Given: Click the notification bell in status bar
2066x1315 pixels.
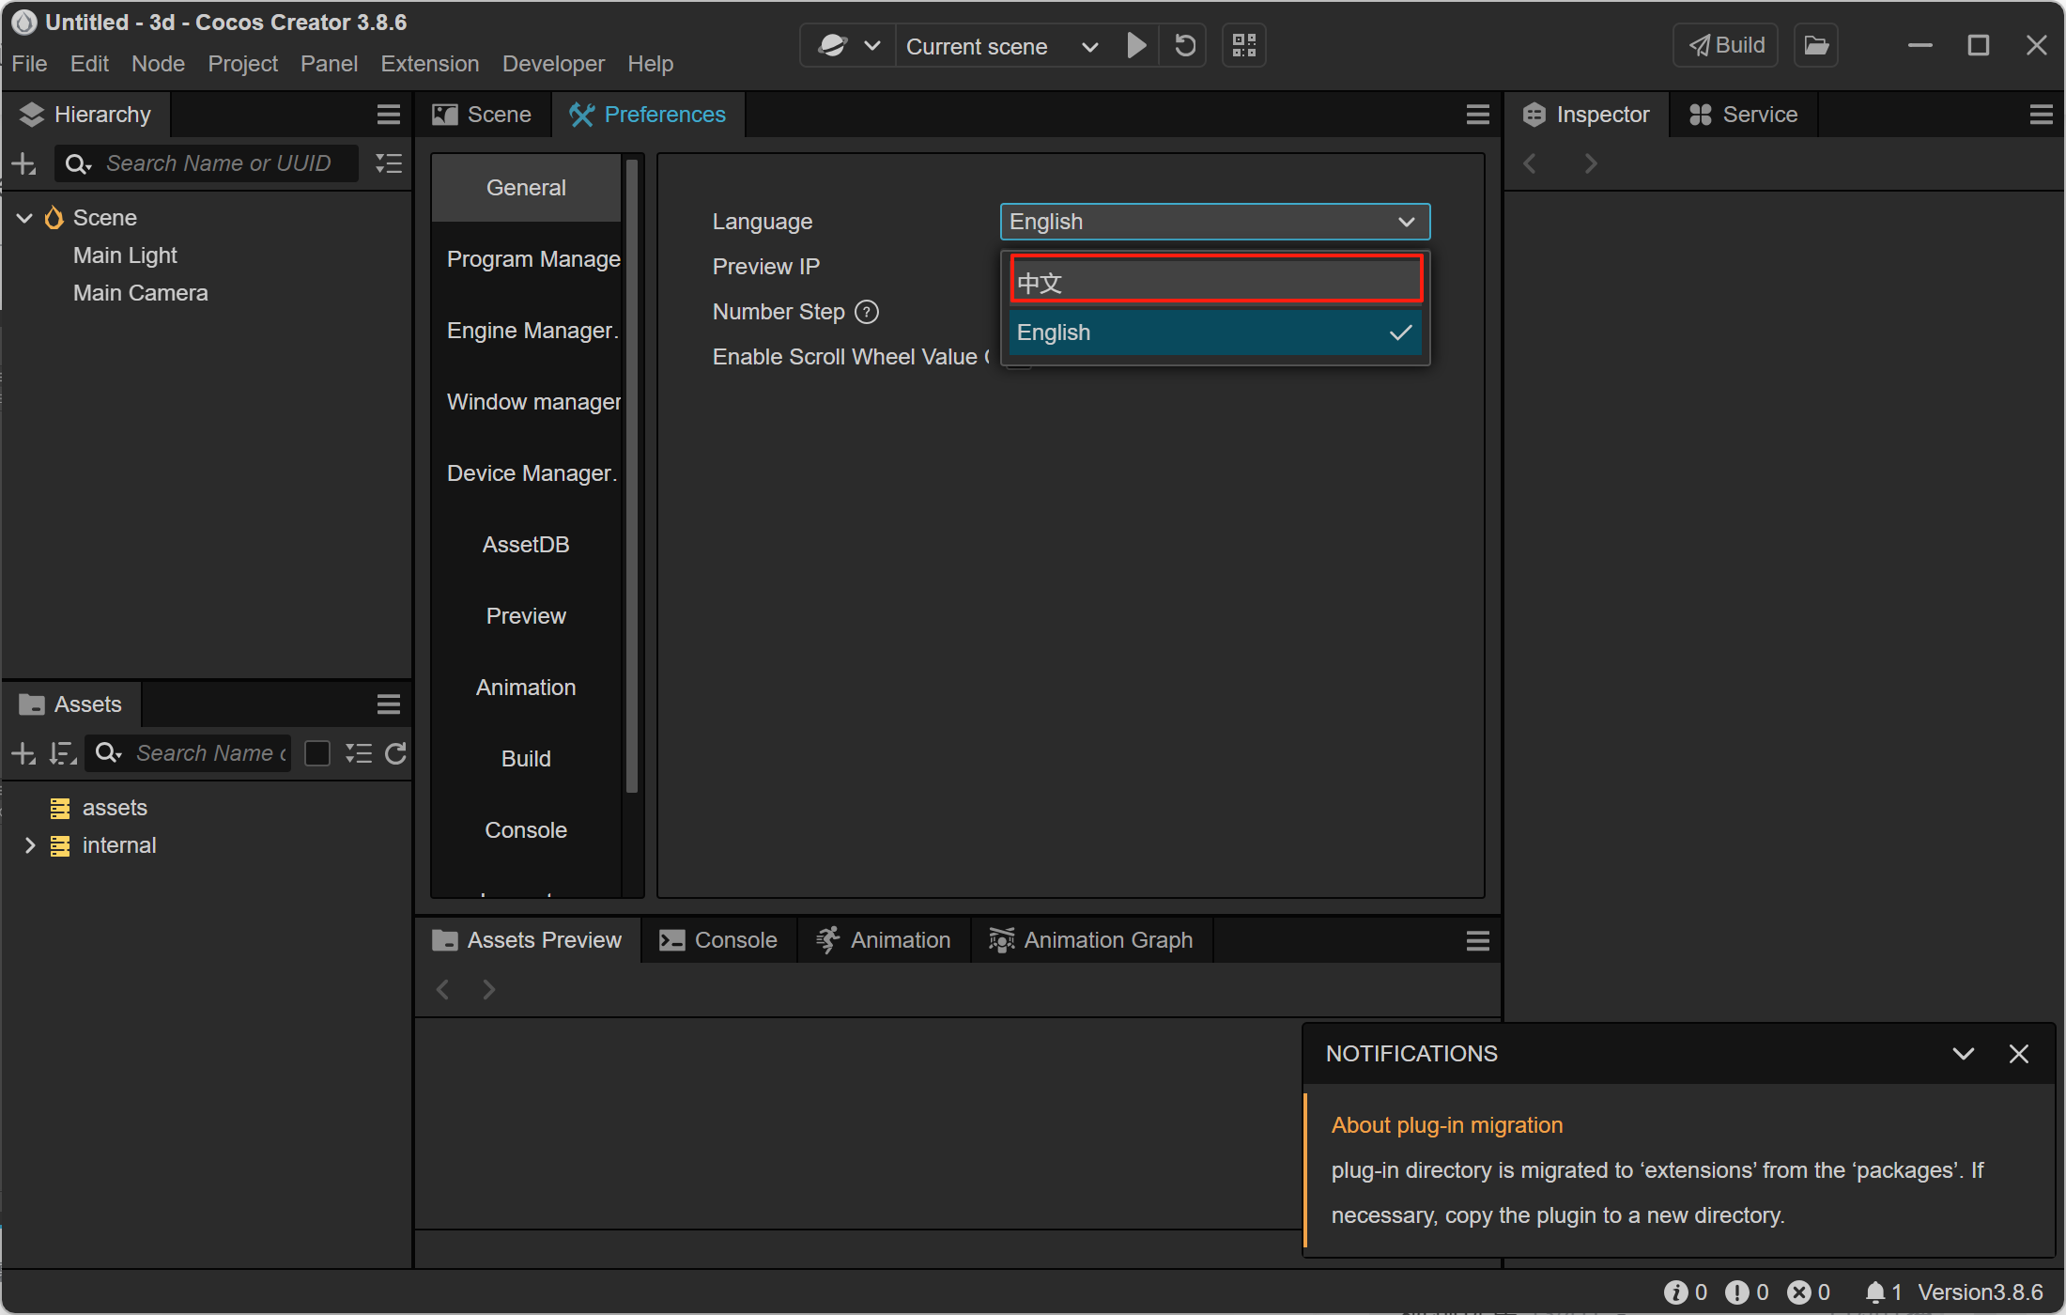Looking at the screenshot, I should click(x=1875, y=1292).
